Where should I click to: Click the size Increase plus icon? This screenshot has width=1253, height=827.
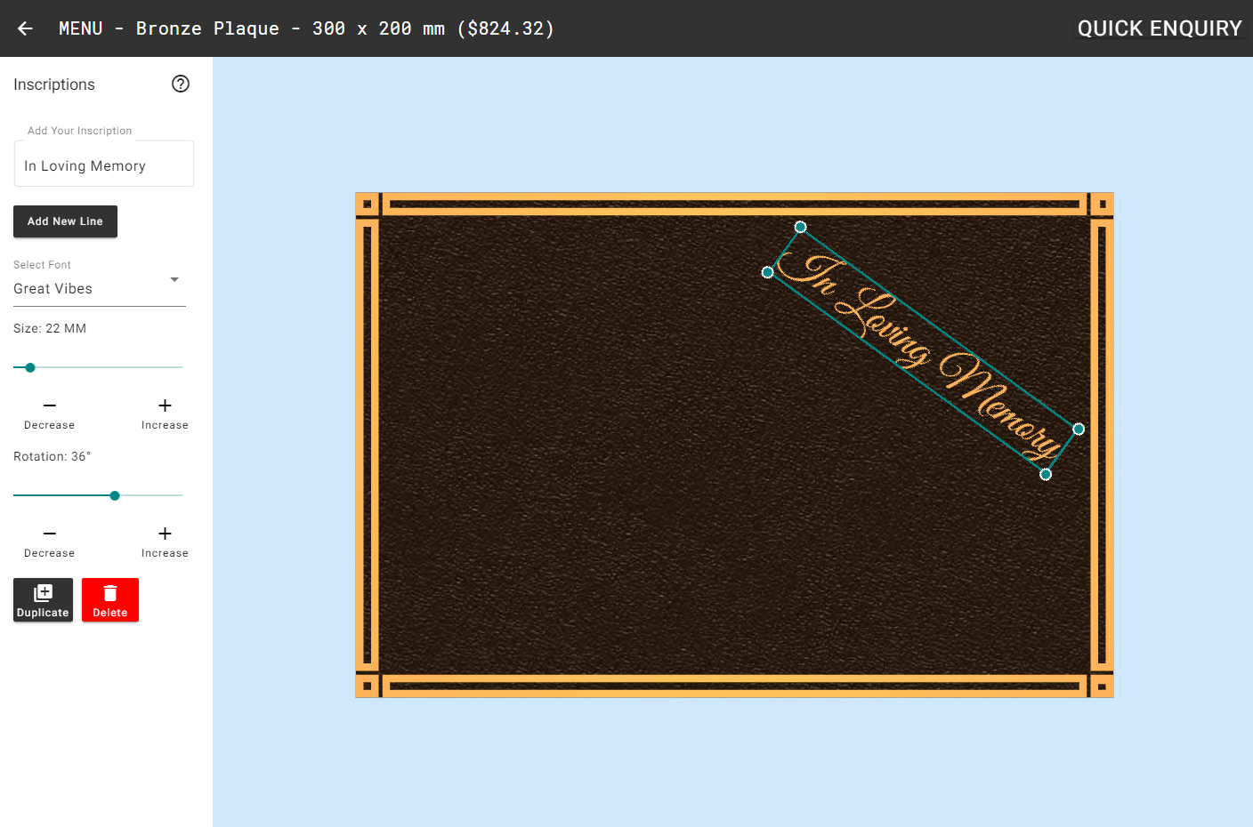pyautogui.click(x=165, y=405)
